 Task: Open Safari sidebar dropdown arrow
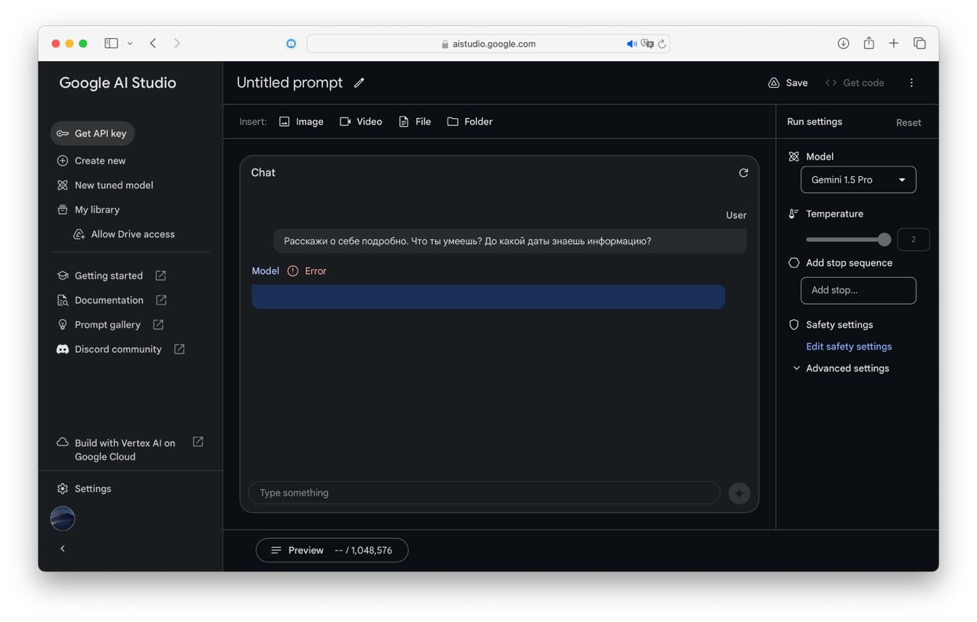click(x=130, y=44)
